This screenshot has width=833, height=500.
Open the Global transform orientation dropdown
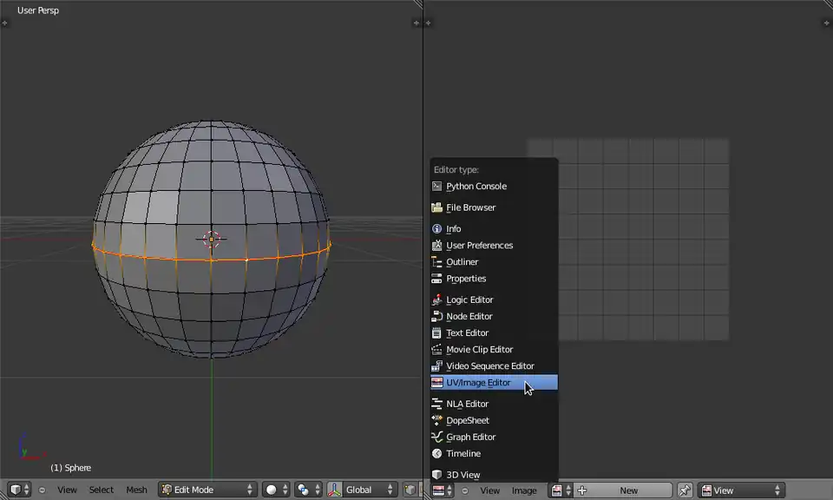point(371,490)
